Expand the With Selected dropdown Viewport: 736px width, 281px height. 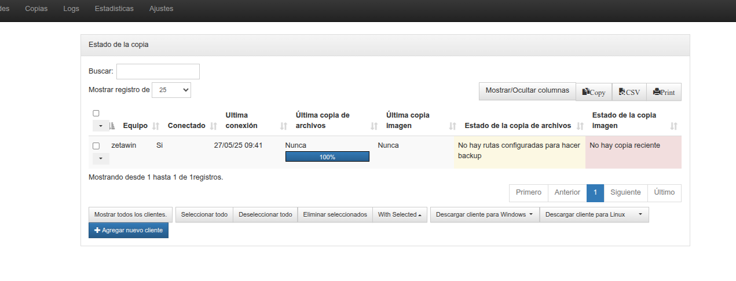pos(400,215)
